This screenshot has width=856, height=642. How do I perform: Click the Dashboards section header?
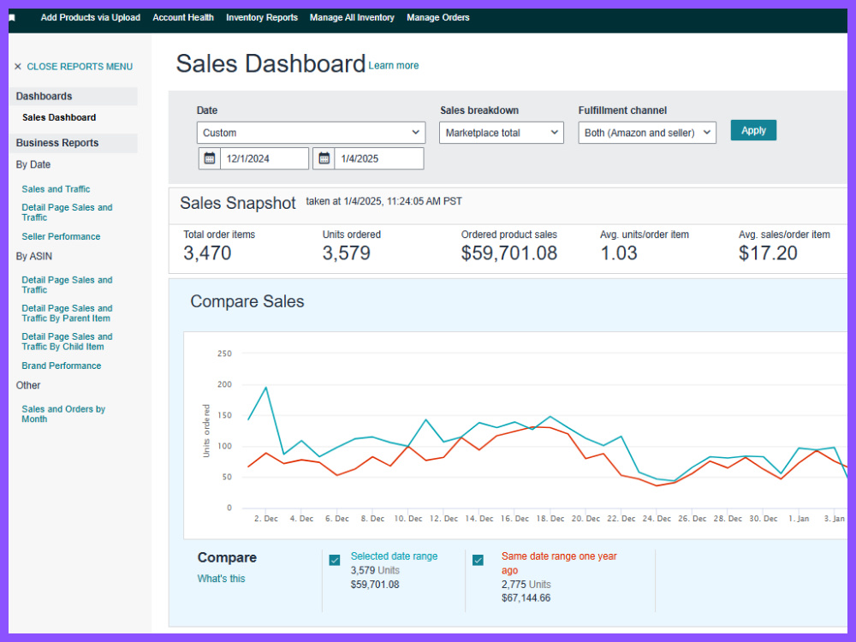pos(73,96)
